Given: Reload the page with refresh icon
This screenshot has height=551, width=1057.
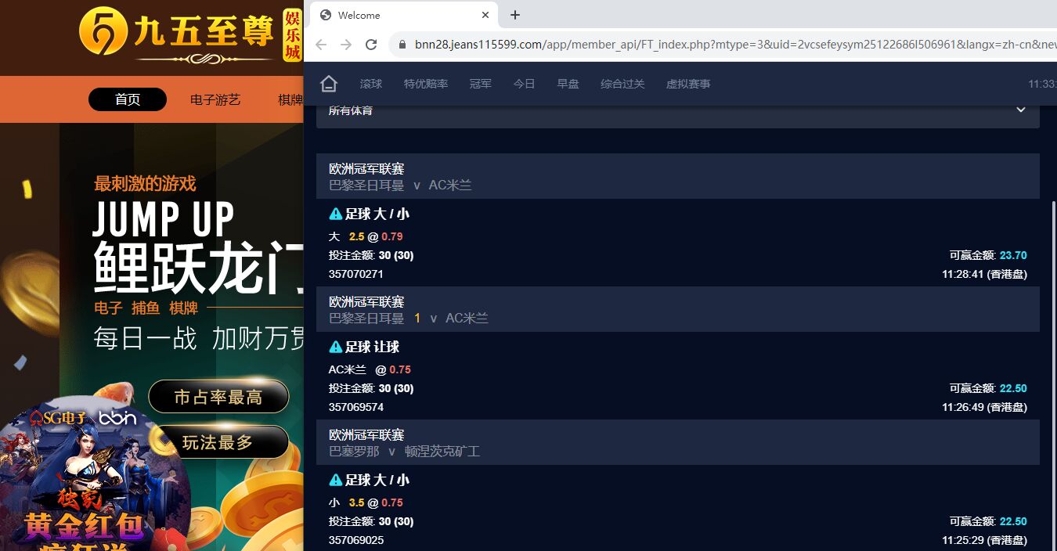Looking at the screenshot, I should click(x=371, y=45).
